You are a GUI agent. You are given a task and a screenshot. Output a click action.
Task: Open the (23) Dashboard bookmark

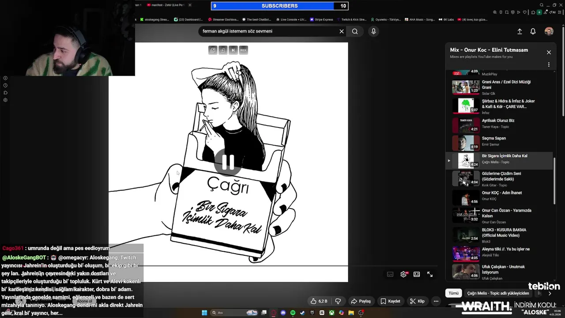pos(188,19)
